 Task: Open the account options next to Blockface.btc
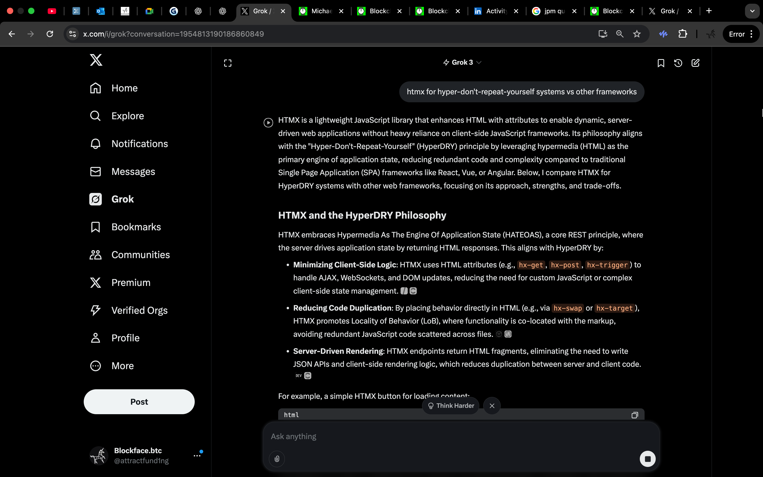coord(197,456)
